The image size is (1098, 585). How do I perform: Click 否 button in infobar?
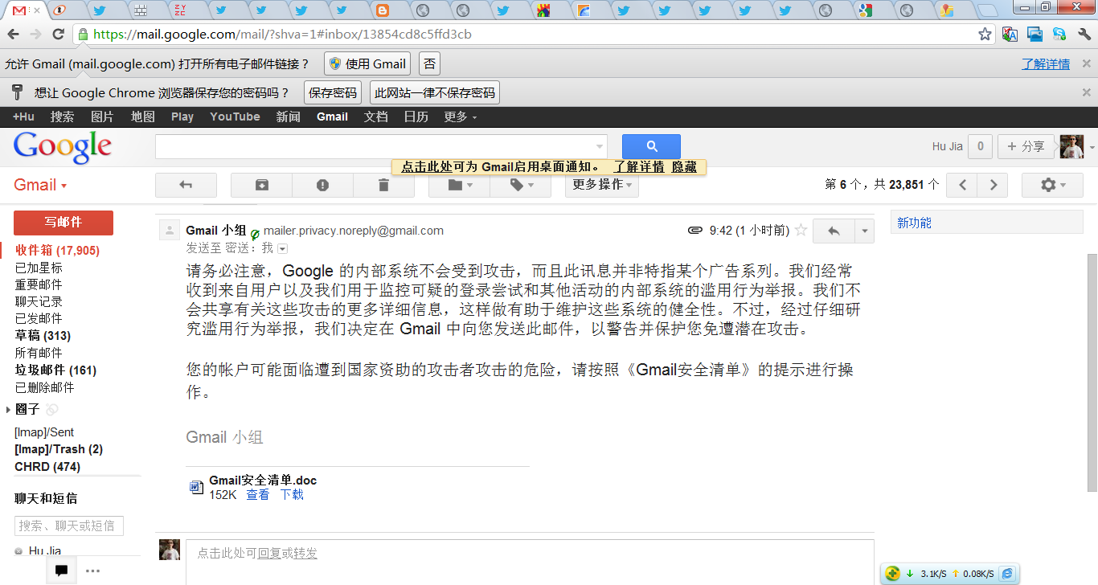(x=429, y=63)
